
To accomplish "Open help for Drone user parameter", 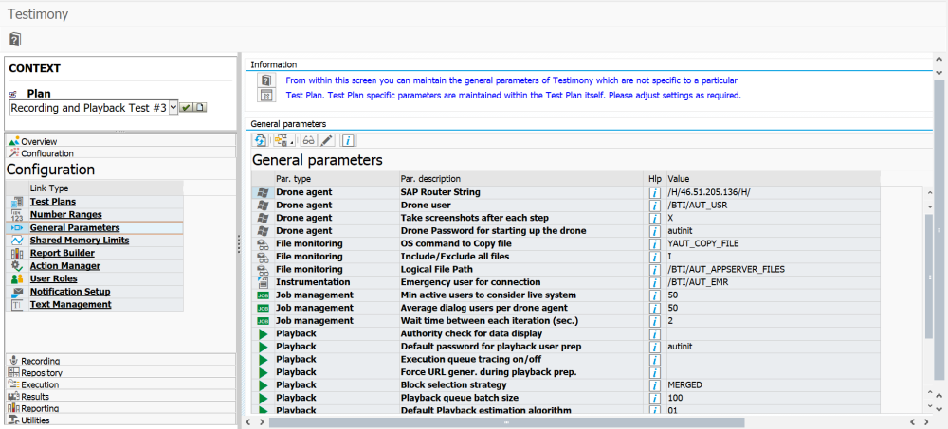I will 653,206.
